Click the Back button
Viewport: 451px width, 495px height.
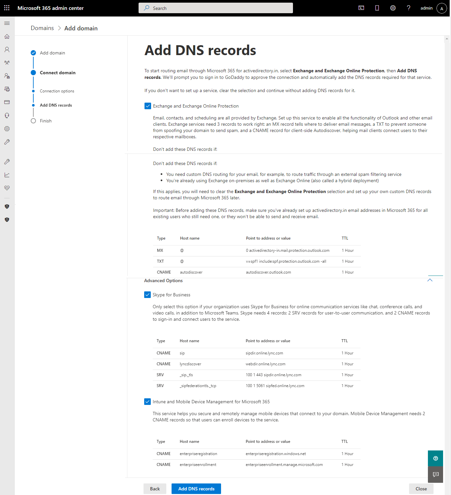(x=155, y=489)
